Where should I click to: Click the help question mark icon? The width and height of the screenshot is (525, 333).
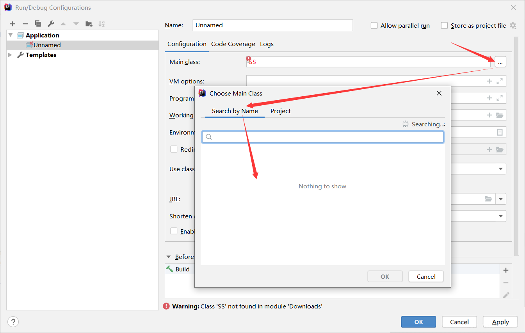[13, 322]
